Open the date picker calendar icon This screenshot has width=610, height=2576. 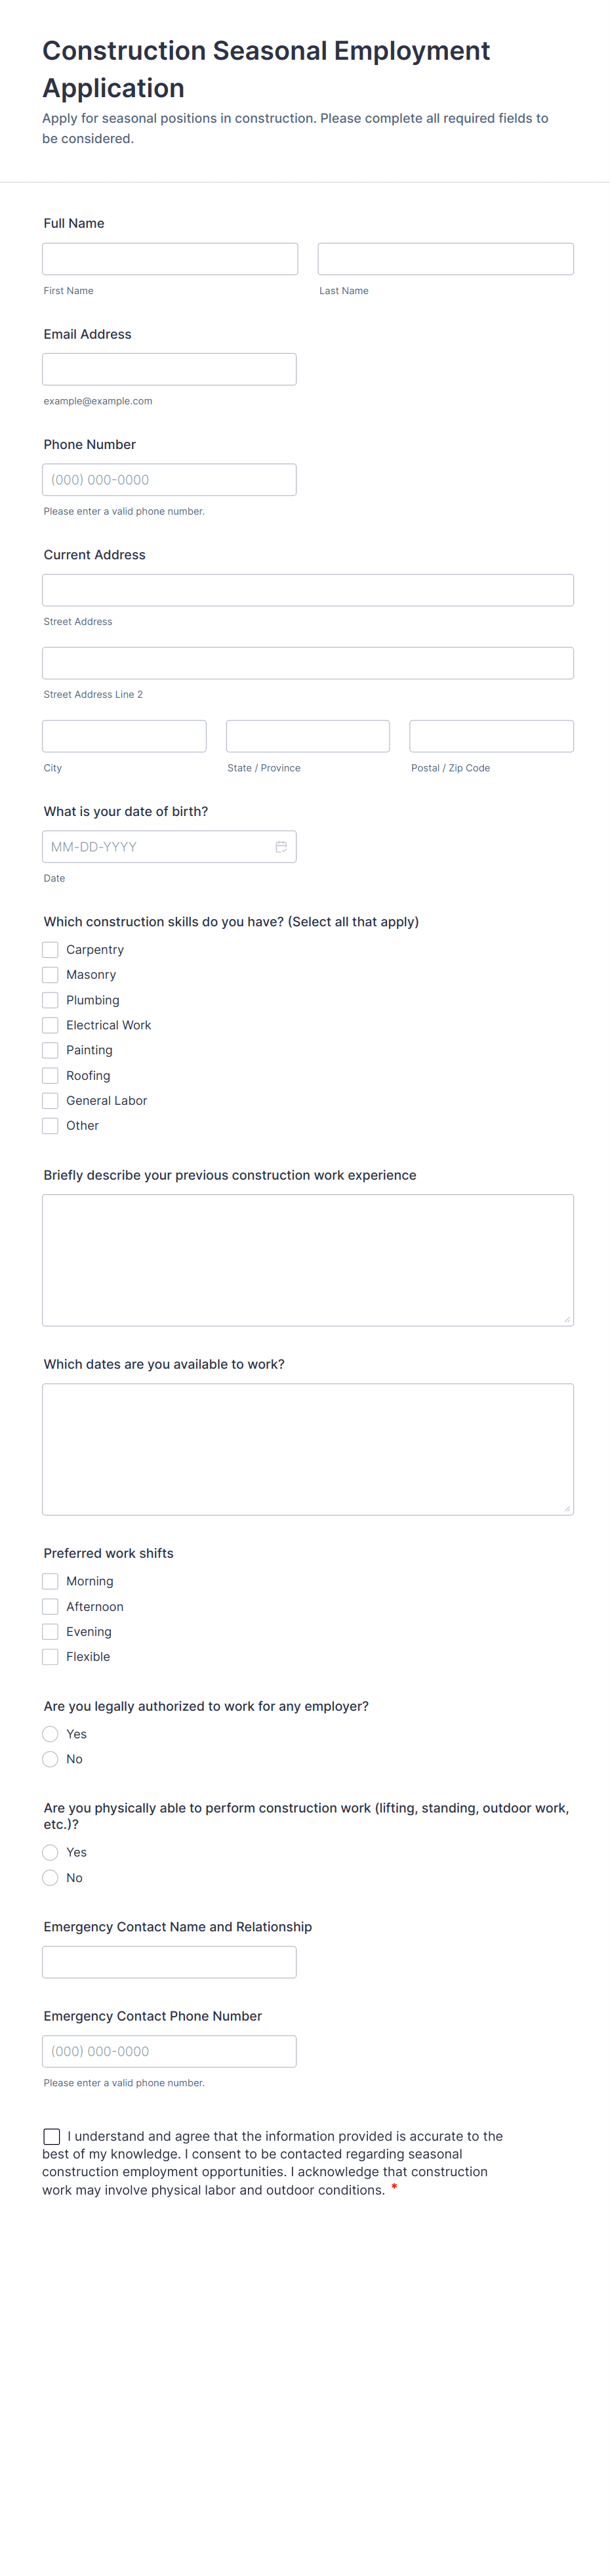pos(281,846)
